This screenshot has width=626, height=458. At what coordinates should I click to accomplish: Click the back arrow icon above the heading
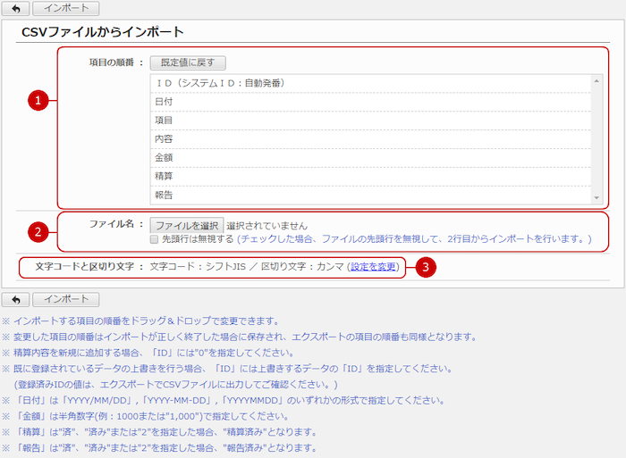(16, 9)
